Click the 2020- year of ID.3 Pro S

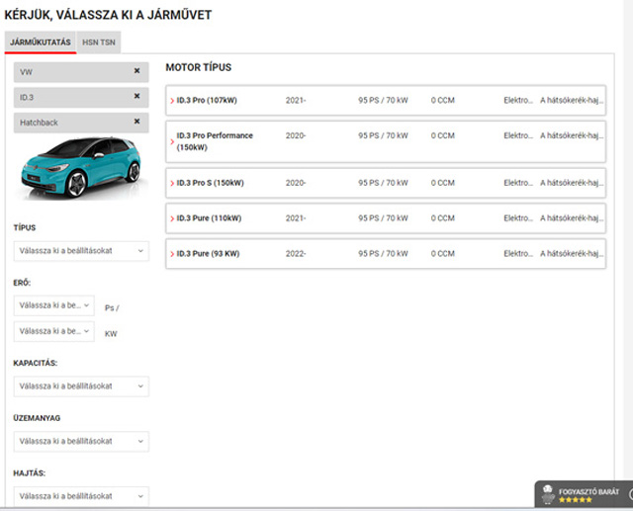pos(296,183)
